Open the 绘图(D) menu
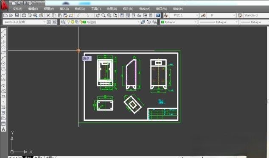The width and height of the screenshot is (269, 158). click(x=112, y=9)
